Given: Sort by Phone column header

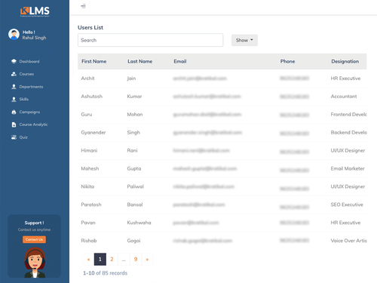Looking at the screenshot, I should 287,61.
